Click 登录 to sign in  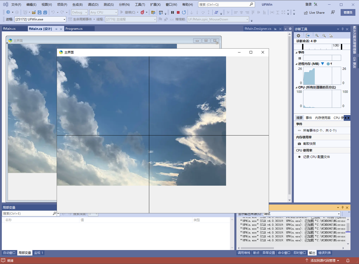coord(309,4)
